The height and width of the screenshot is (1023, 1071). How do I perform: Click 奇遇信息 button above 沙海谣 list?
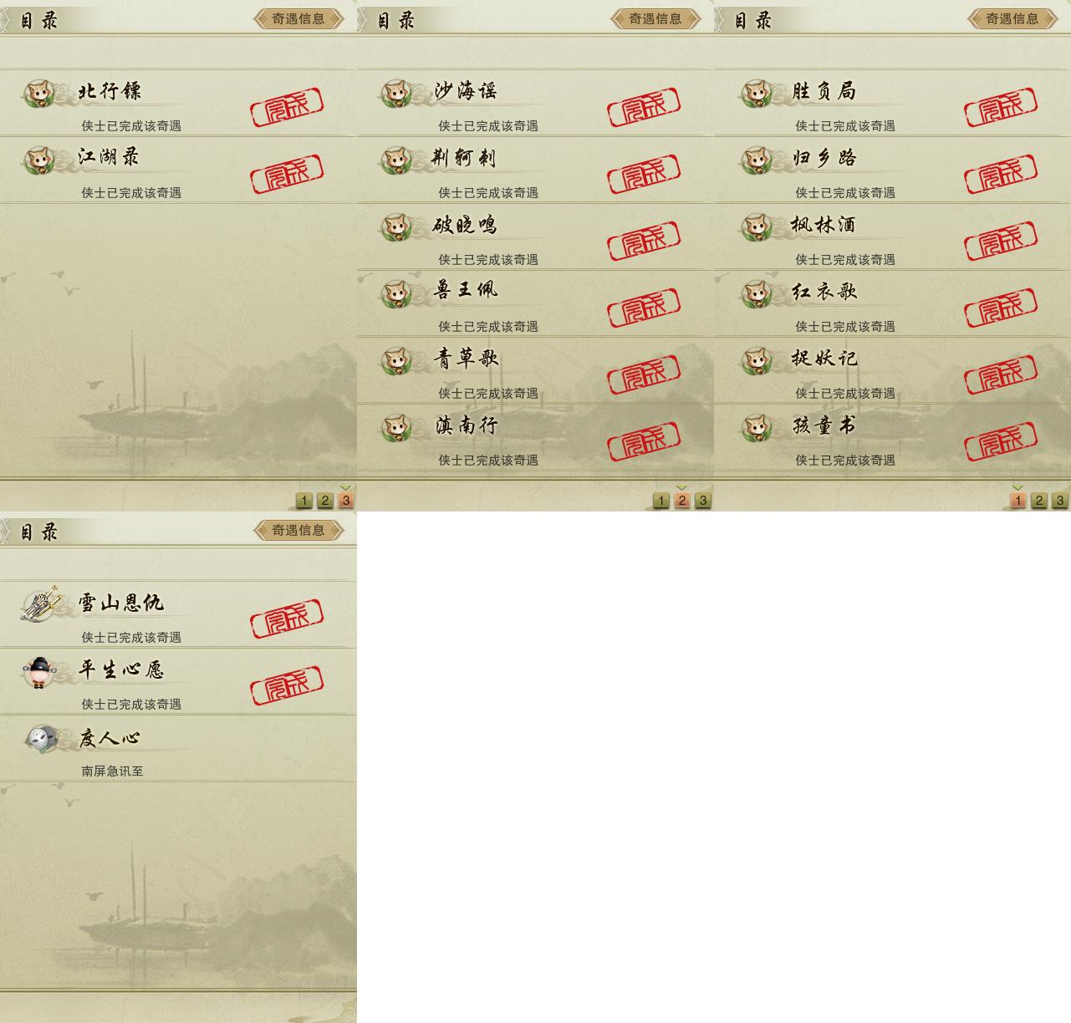pos(655,18)
